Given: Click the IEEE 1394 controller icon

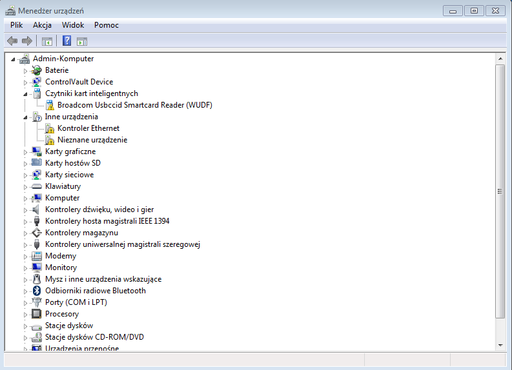Looking at the screenshot, I should click(x=37, y=221).
